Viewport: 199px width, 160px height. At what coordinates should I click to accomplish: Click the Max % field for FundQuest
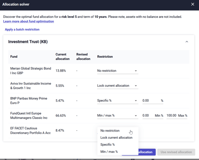[x=172, y=116]
